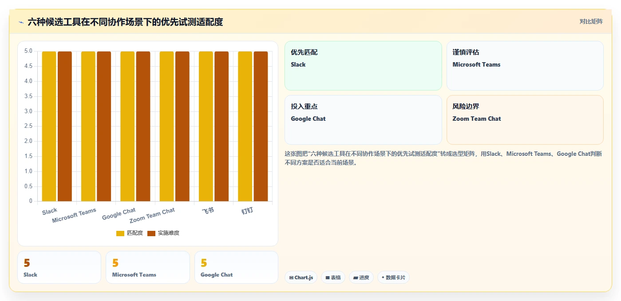Screen dimensions: 621x301
Task: Select the 数据卡片 tag chip
Action: click(393, 277)
